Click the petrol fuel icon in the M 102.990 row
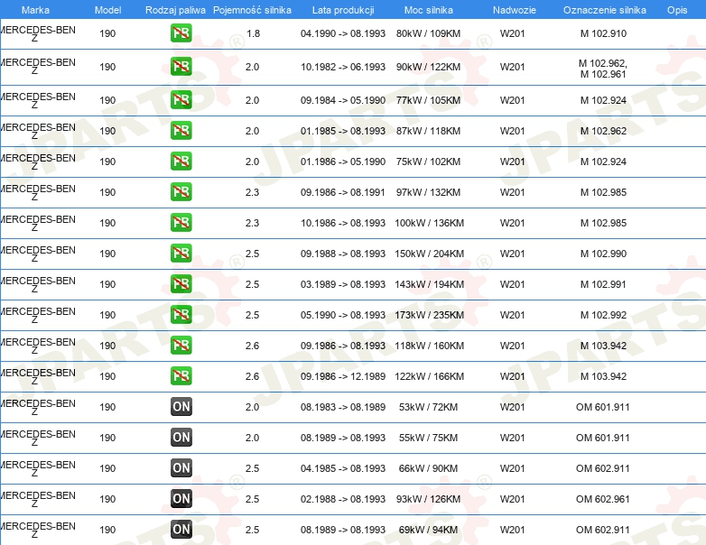Viewport: 706px width, 545px height. 181,253
